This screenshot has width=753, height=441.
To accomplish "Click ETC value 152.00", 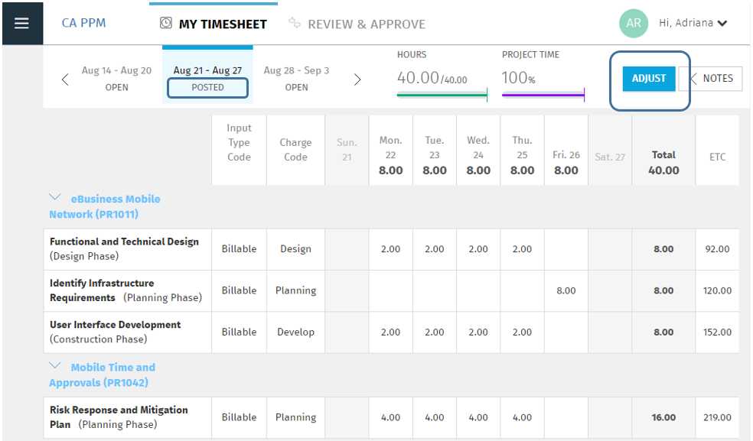I will pos(718,332).
